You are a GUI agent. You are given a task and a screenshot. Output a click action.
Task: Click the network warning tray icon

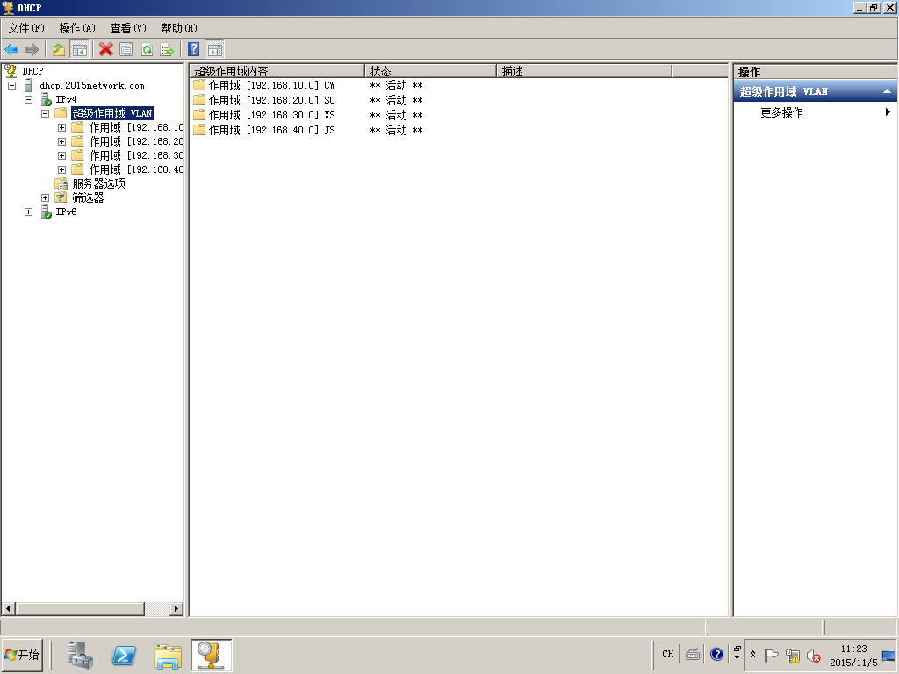click(x=793, y=655)
